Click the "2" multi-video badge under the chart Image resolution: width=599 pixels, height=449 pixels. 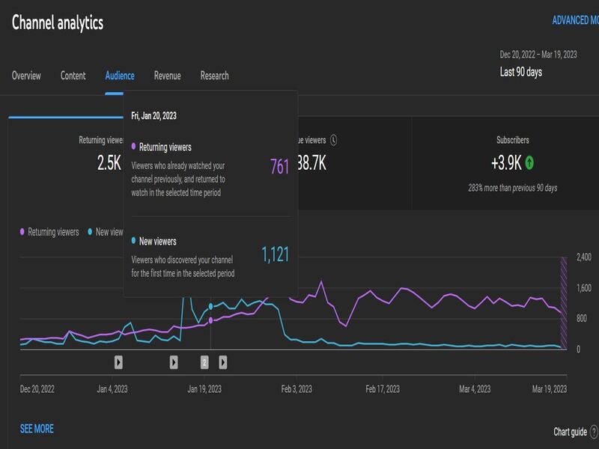click(204, 362)
